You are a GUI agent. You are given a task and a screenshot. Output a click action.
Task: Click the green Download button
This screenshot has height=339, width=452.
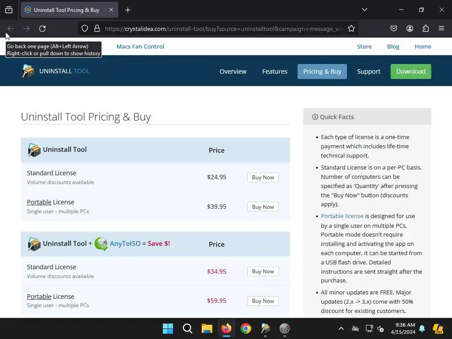pos(411,72)
